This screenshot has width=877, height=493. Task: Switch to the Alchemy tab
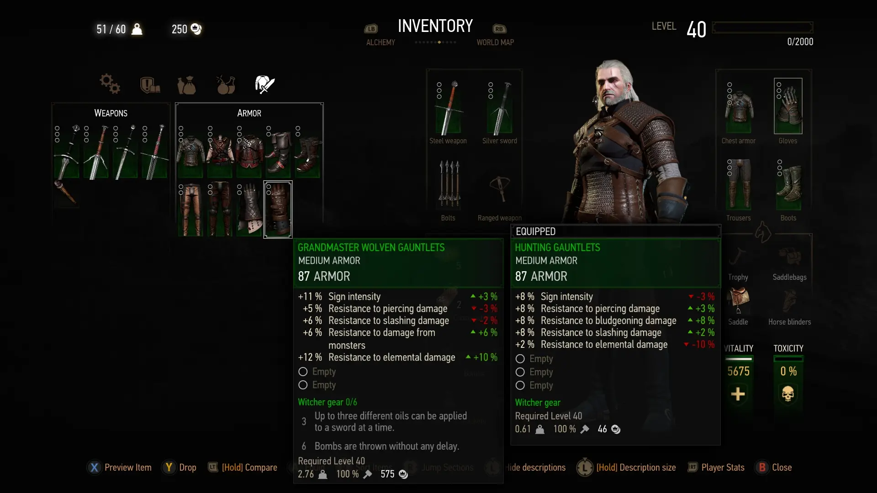(x=380, y=42)
